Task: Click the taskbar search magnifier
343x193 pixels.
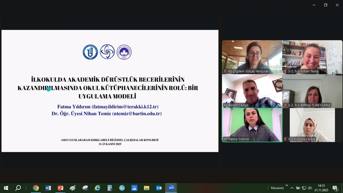Action: point(18,188)
